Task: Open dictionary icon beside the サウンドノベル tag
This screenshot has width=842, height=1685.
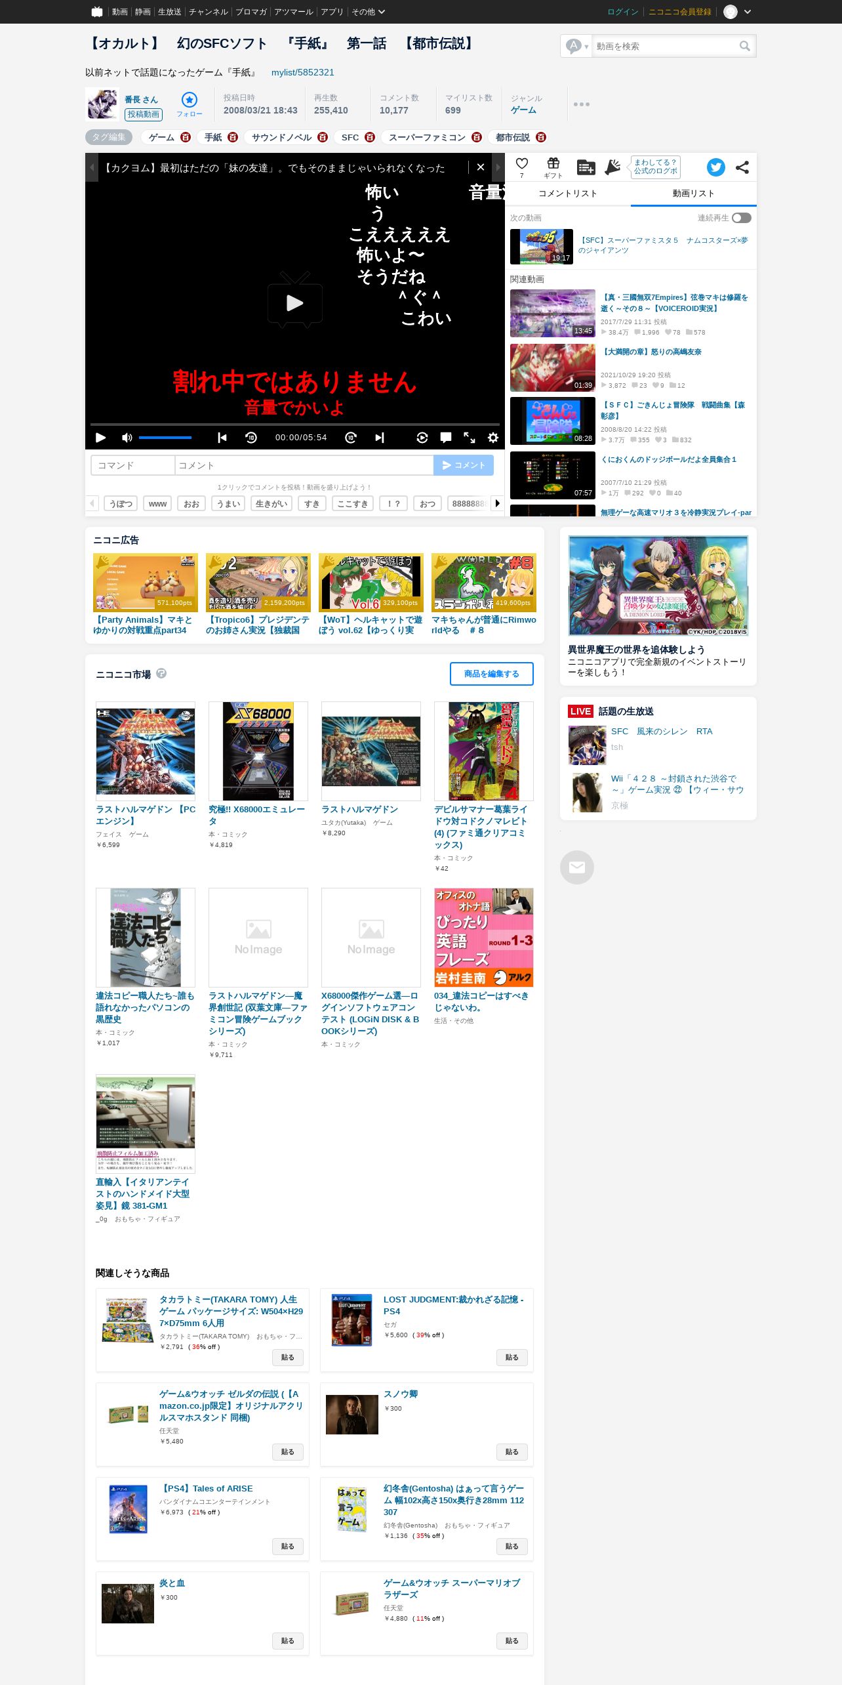Action: (x=323, y=137)
